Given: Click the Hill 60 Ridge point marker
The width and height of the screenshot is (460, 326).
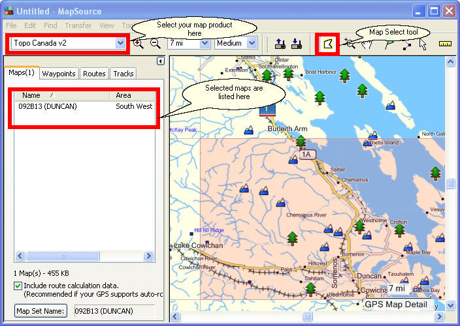Looking at the screenshot, I should [x=191, y=234].
